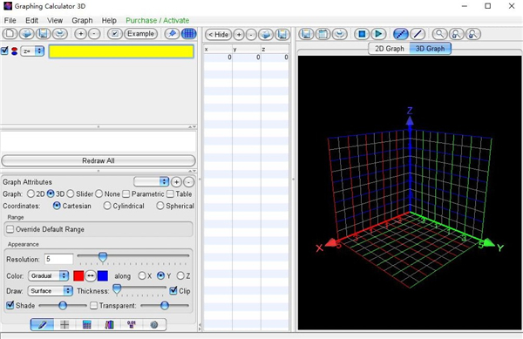Toggle the blue table grid icon

point(189,34)
